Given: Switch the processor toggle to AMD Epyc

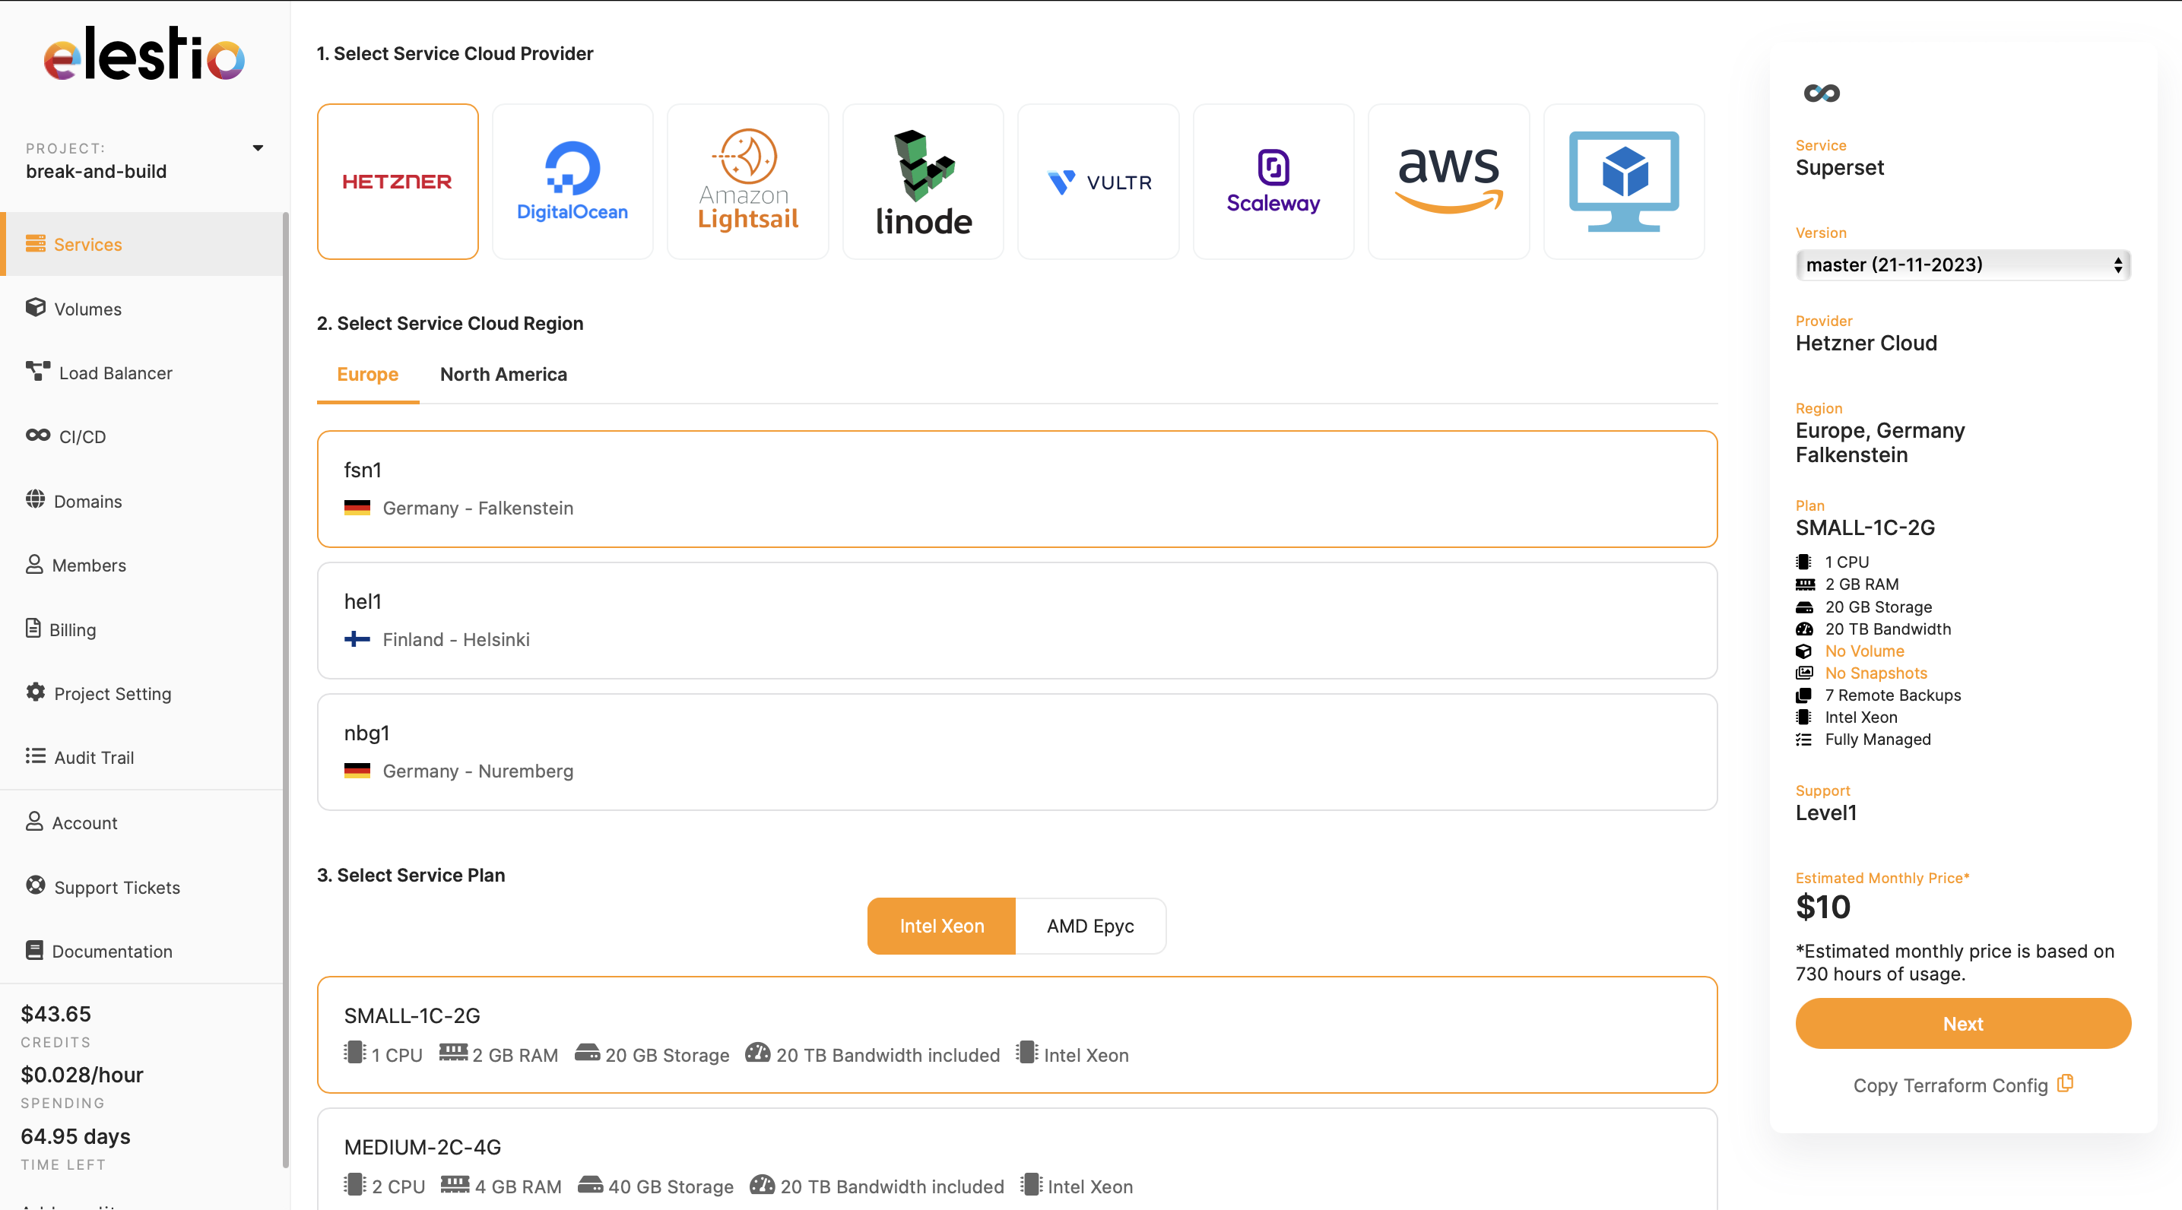Looking at the screenshot, I should 1089,926.
